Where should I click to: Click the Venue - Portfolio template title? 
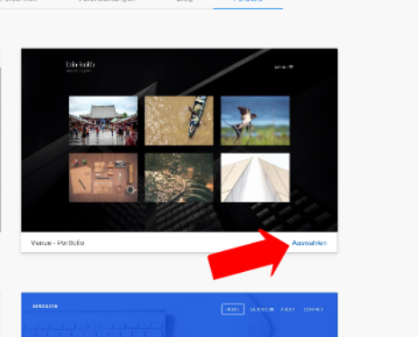click(x=57, y=243)
